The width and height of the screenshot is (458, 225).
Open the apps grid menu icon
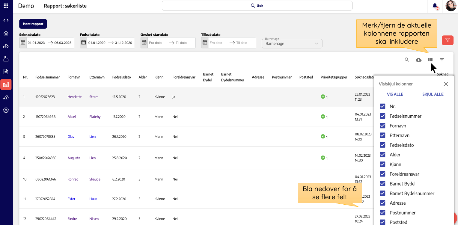click(6, 6)
